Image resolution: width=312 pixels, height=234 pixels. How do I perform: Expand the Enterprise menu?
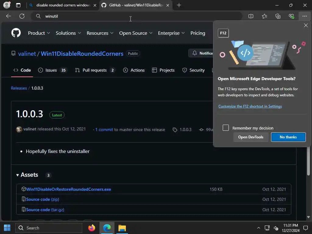pos(171,33)
